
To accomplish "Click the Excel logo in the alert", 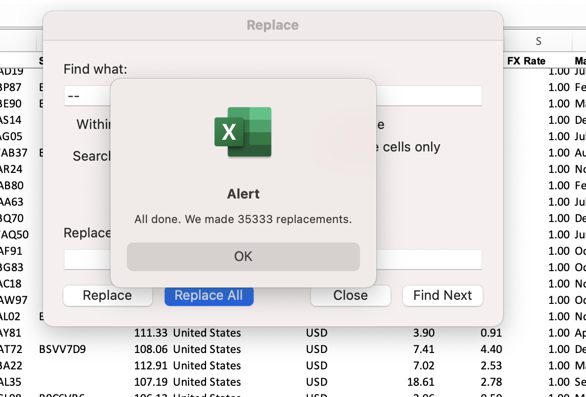I will 243,132.
